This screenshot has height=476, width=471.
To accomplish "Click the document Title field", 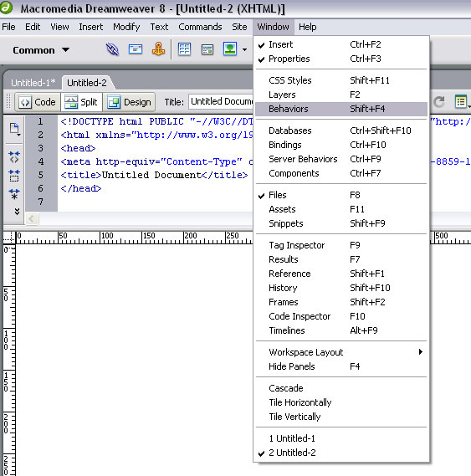I will (x=221, y=101).
